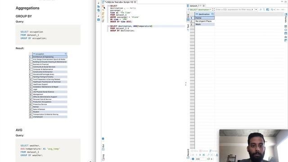
Task: Go to the first row arrow
Action: click(193, 155)
